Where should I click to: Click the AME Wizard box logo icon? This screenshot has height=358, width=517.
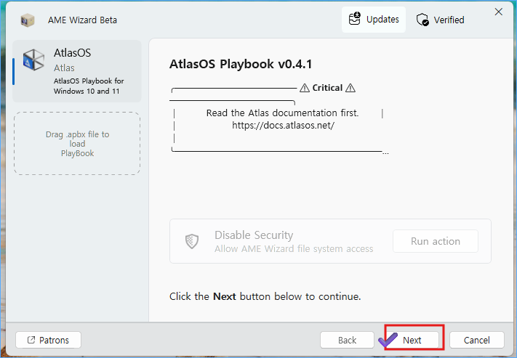(28, 20)
